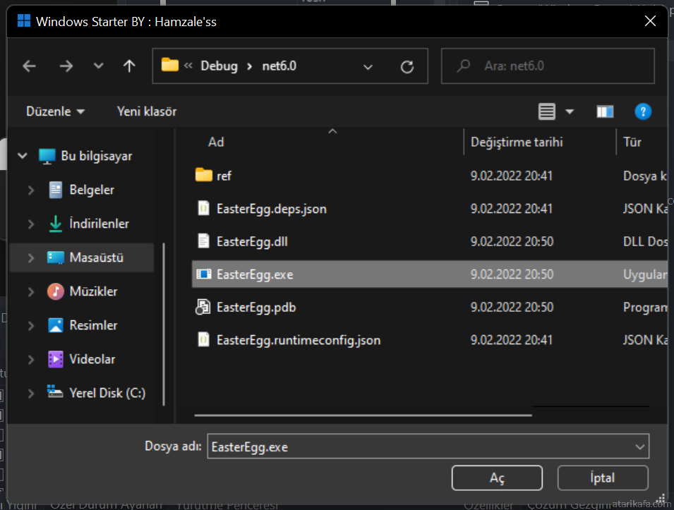The height and width of the screenshot is (510, 674).
Task: Go back to the previous folder
Action: pos(29,66)
